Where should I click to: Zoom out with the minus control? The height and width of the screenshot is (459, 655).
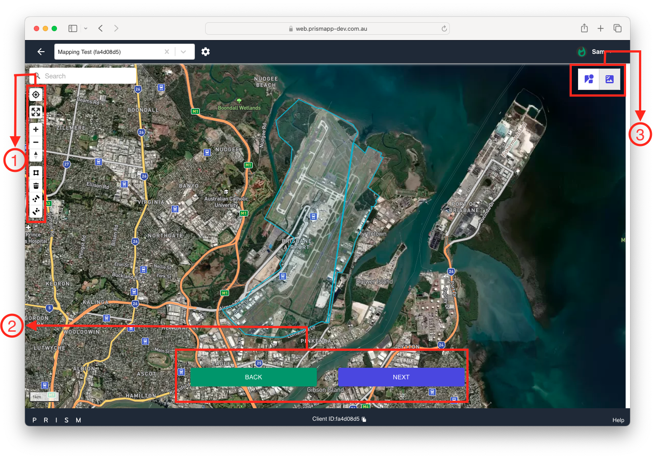36,142
